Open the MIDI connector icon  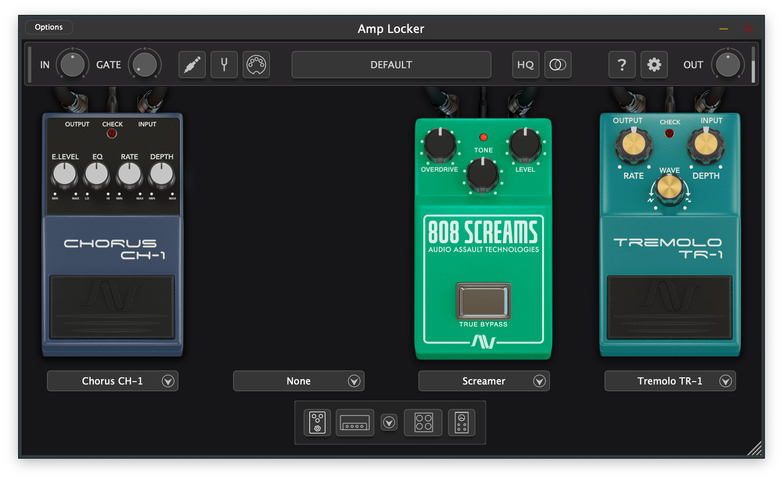click(x=256, y=65)
